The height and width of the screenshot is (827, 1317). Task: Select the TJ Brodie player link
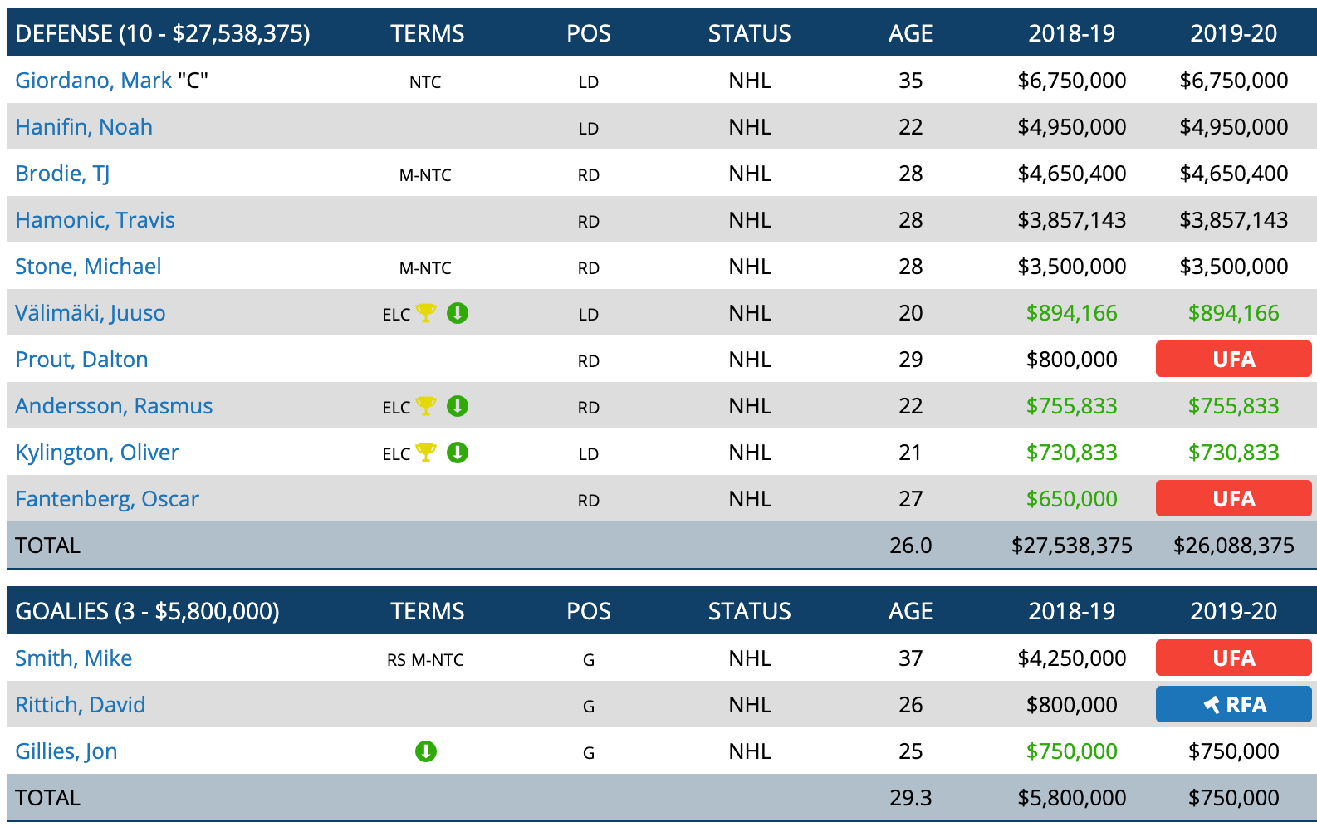[x=62, y=174]
